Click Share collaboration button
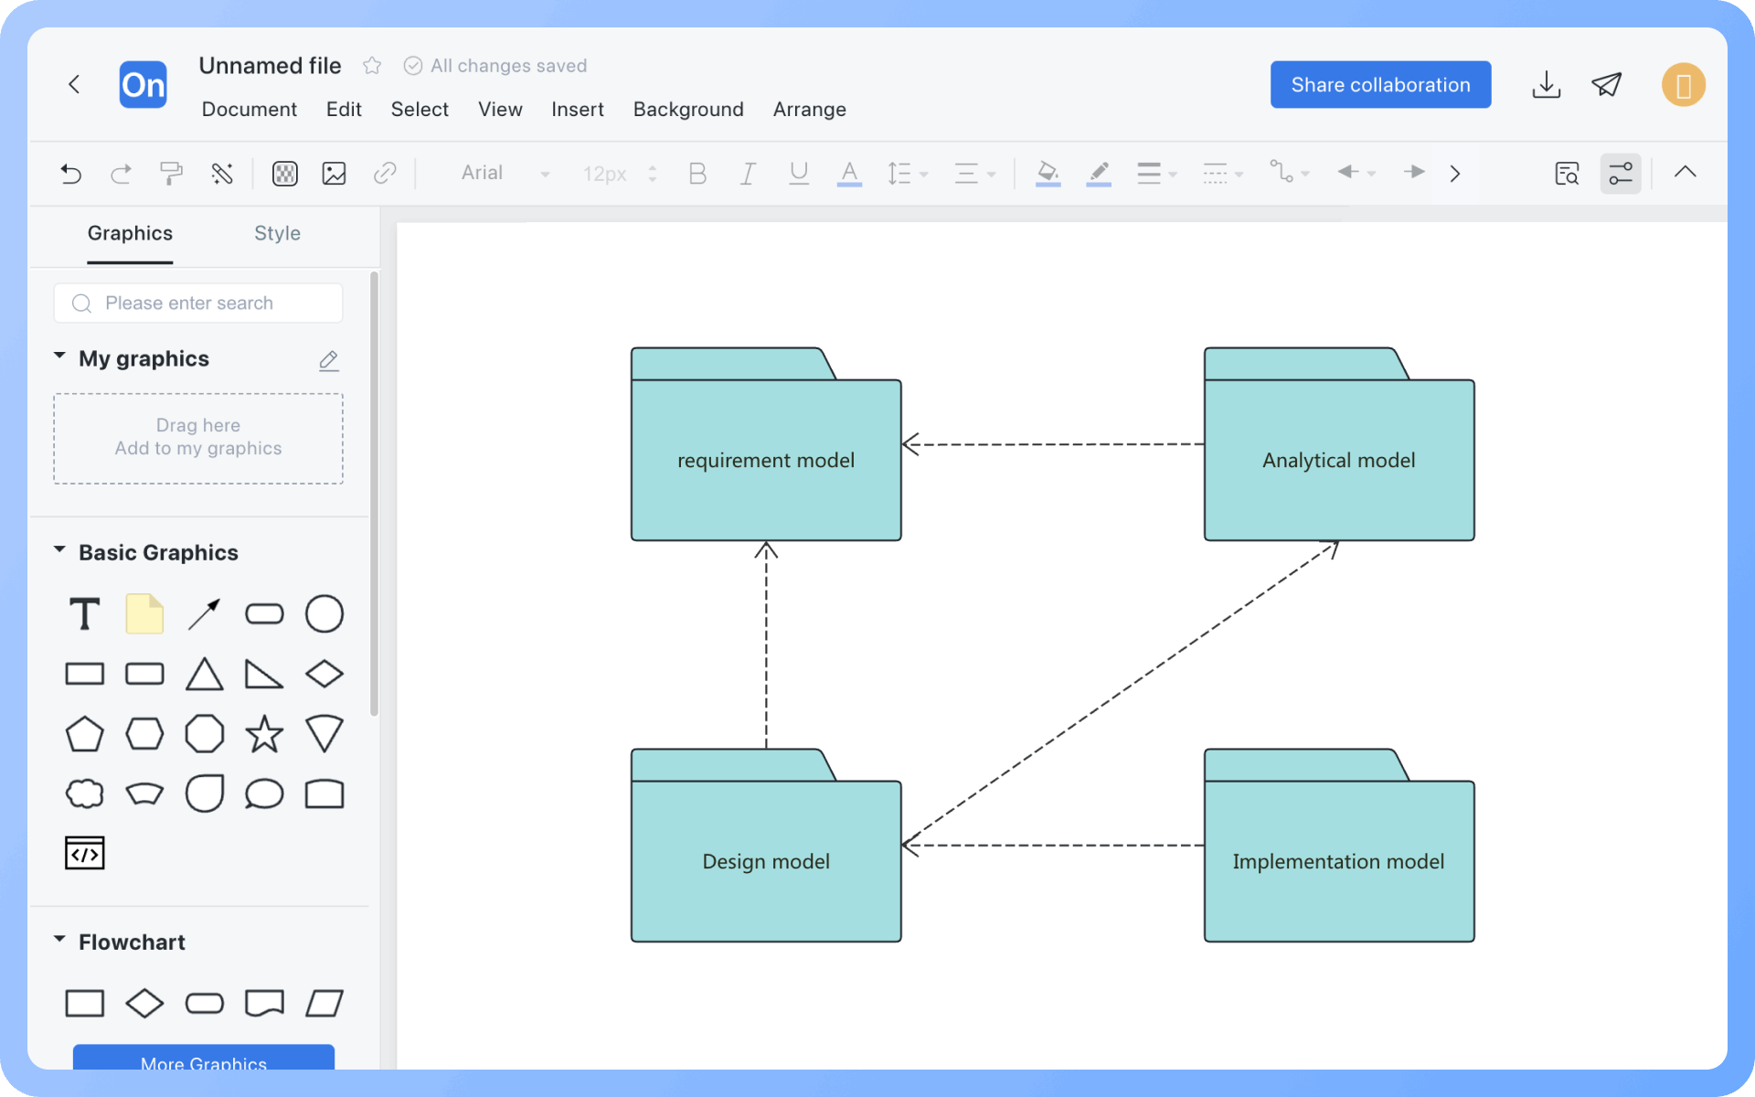The image size is (1755, 1097). pos(1380,85)
